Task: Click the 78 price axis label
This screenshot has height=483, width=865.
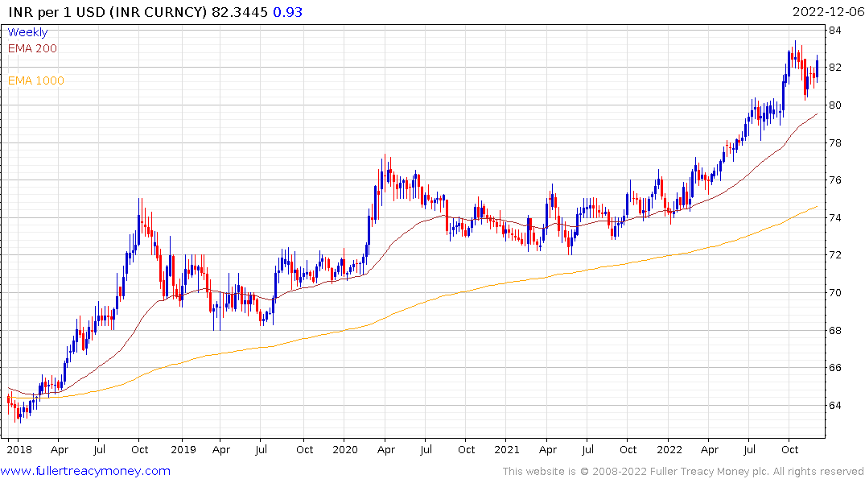Action: click(x=835, y=143)
